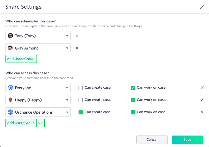Screen dimensions: 209x147
Task: Click the Everyone group avatar icon
Action: [10, 88]
